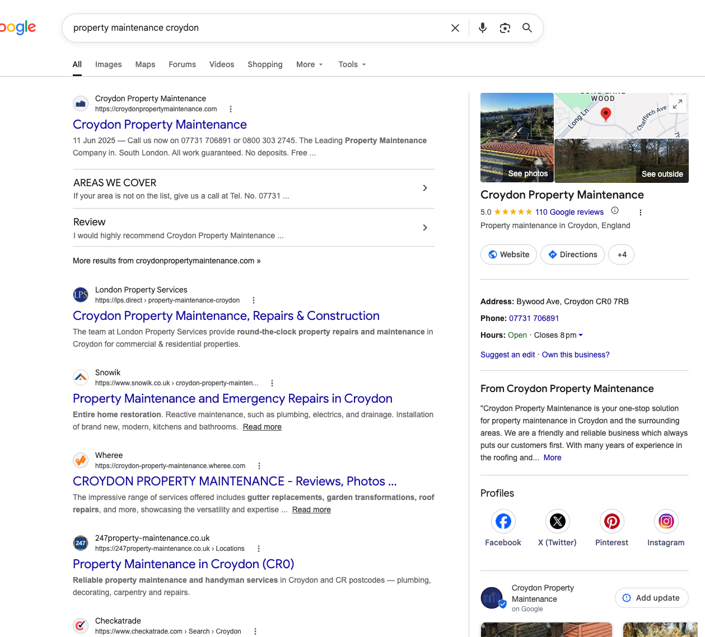This screenshot has width=705, height=637.
Task: Click Suggest an edit link
Action: click(x=507, y=355)
